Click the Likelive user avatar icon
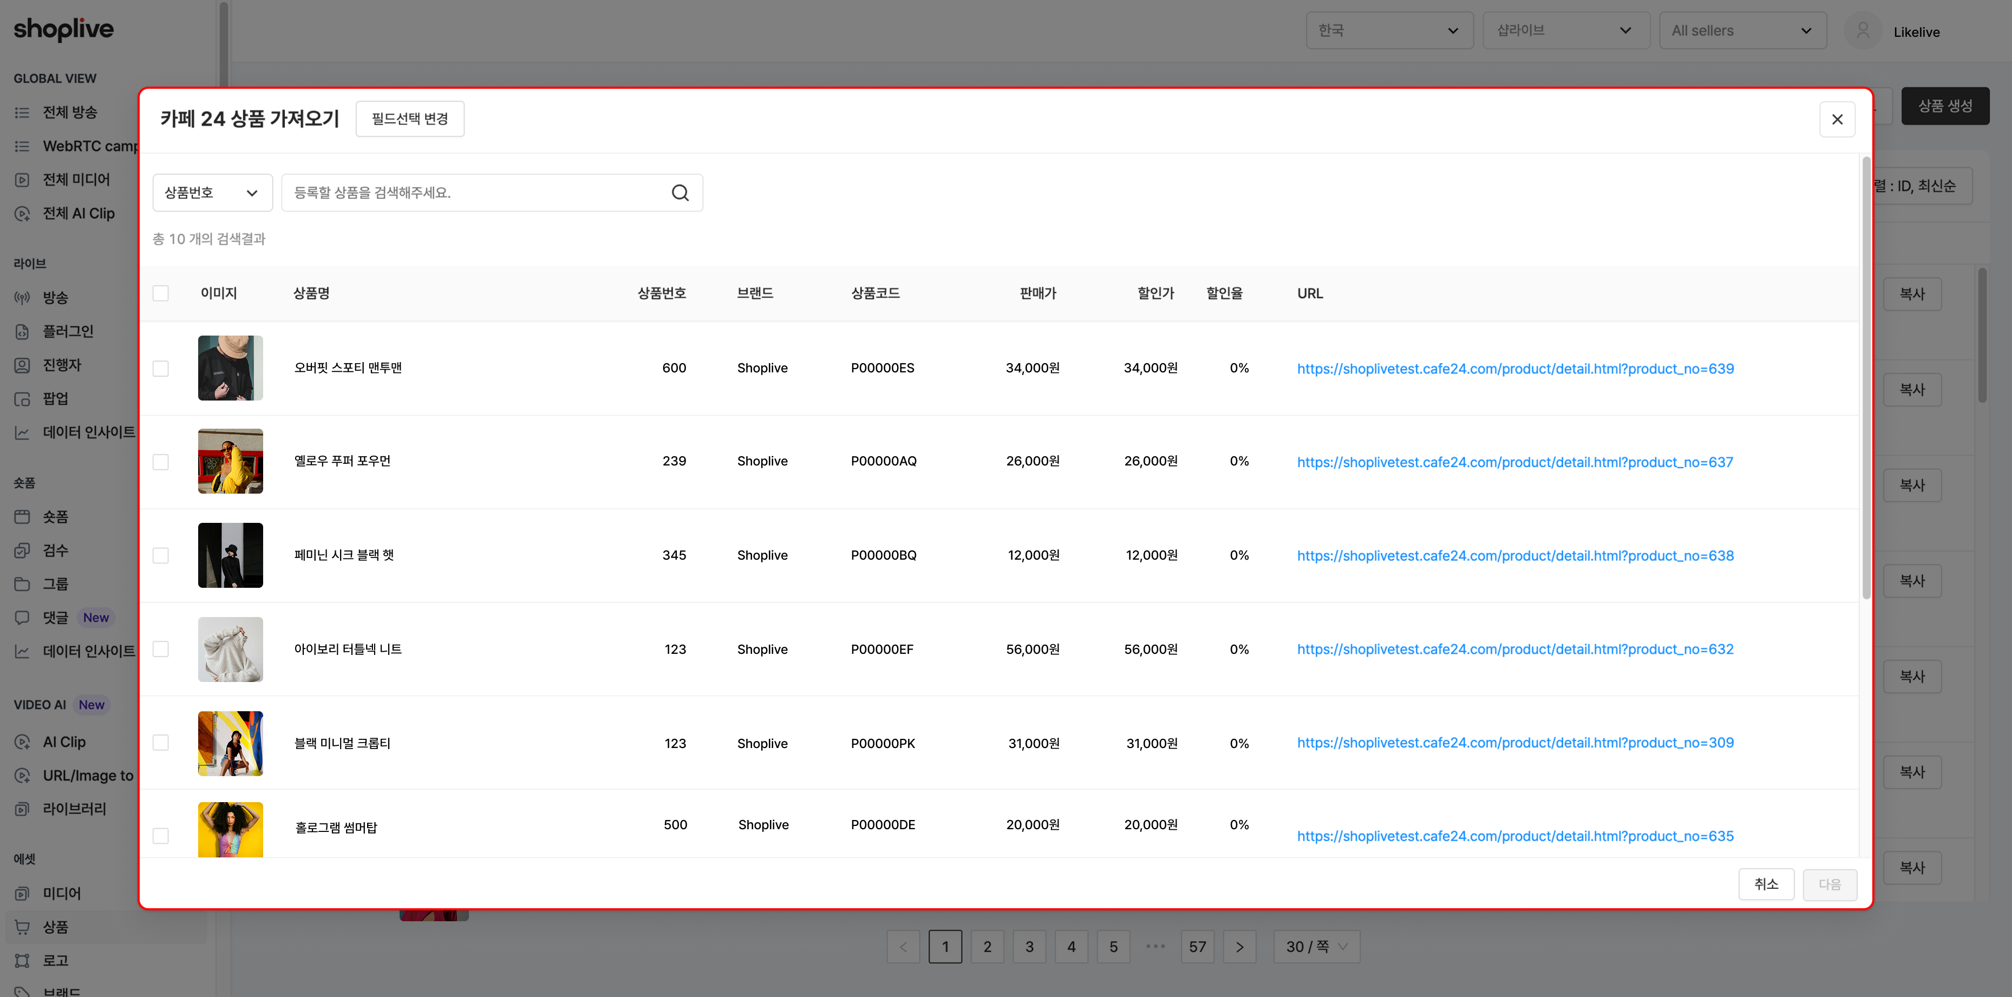Screen dimensions: 2012x997 point(1863,31)
